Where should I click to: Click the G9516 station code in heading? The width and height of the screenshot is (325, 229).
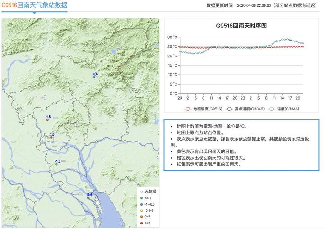tap(9, 5)
